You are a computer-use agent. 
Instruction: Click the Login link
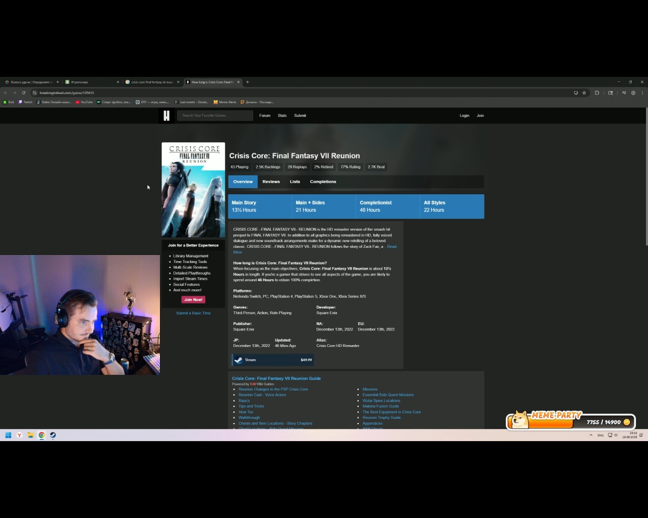pyautogui.click(x=464, y=116)
